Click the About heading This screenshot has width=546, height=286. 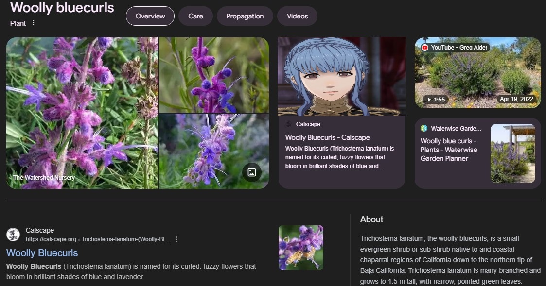pyautogui.click(x=371, y=219)
